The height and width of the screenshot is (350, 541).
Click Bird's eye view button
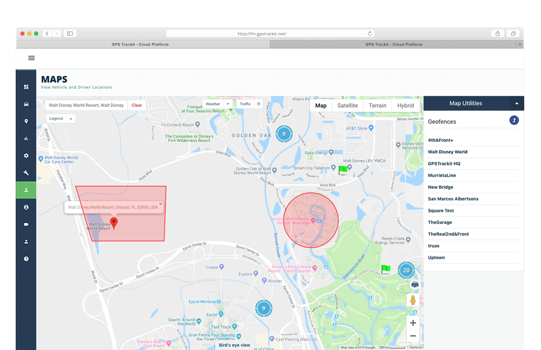234,345
